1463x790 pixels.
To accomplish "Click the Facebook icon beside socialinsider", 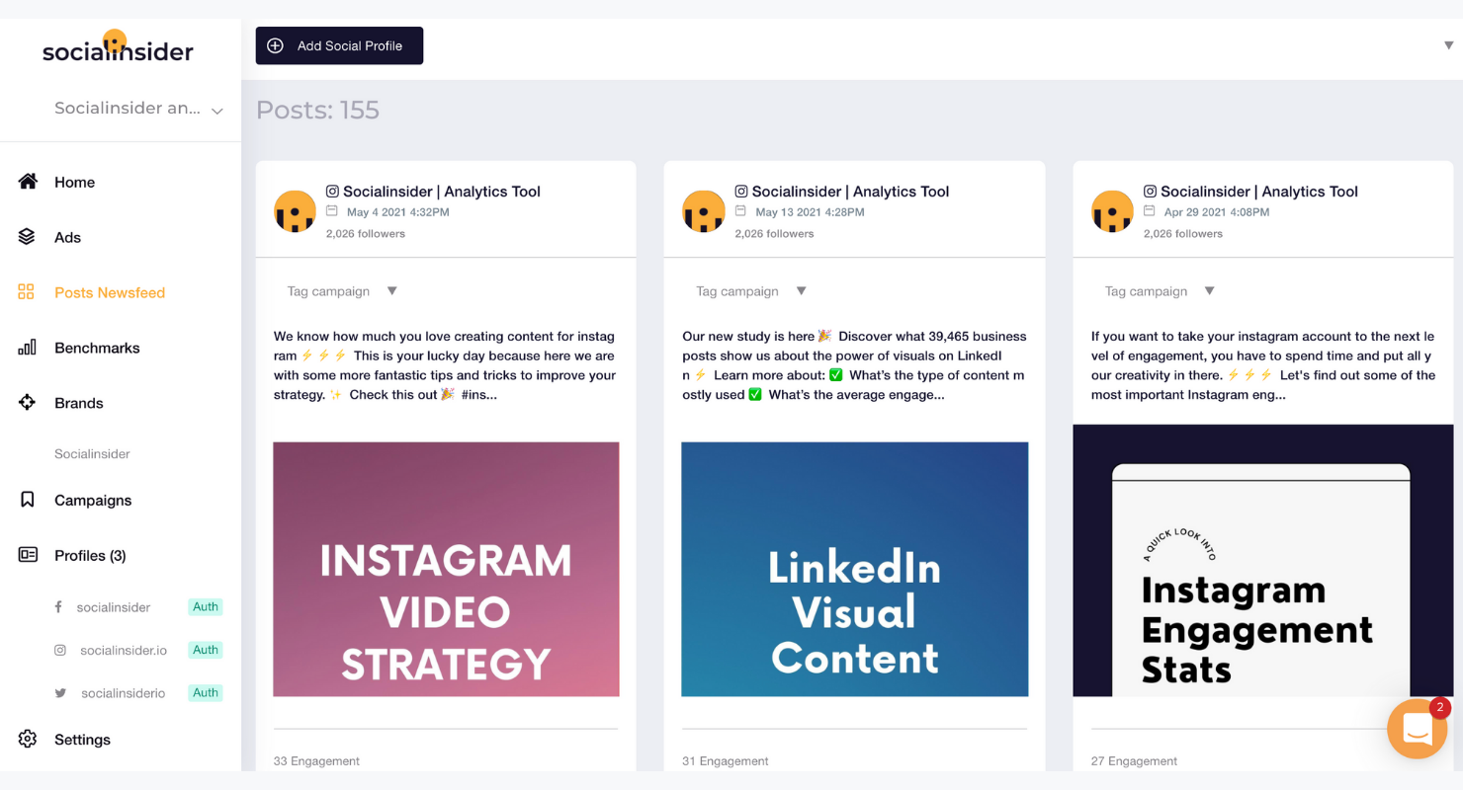I will (59, 607).
